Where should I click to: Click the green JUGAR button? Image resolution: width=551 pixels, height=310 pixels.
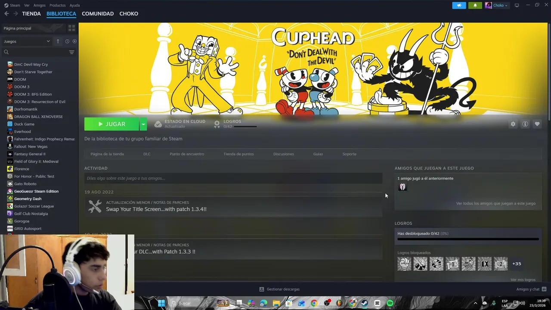pyautogui.click(x=112, y=124)
